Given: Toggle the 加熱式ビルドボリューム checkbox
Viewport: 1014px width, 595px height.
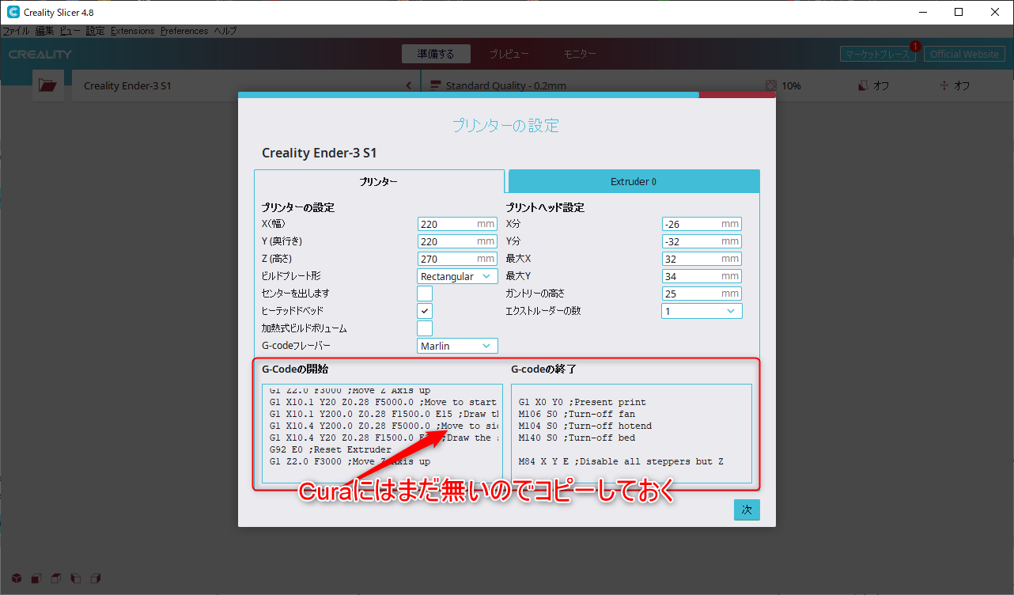Looking at the screenshot, I should coord(425,328).
